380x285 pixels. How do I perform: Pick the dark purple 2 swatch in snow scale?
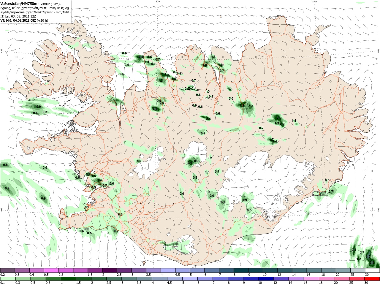coord(109,270)
